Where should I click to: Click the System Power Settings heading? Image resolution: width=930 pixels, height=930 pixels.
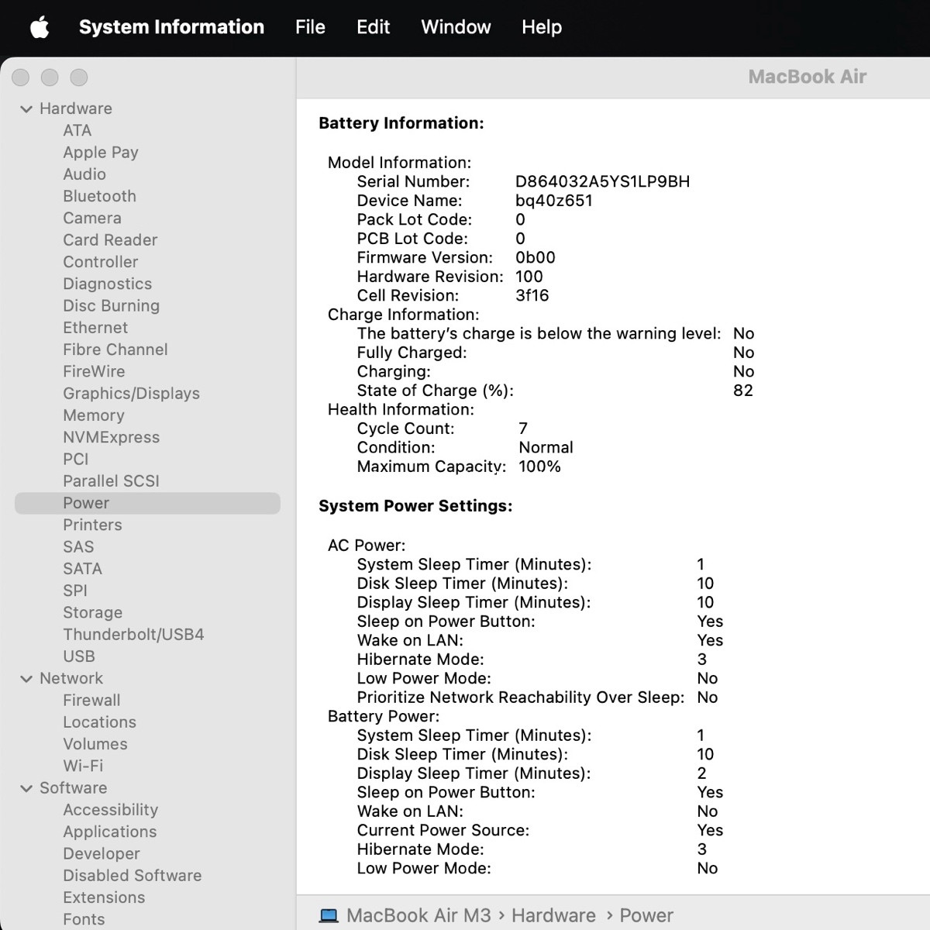tap(415, 506)
